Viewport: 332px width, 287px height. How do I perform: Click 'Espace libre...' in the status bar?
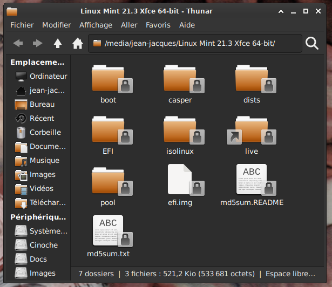pos(290,274)
